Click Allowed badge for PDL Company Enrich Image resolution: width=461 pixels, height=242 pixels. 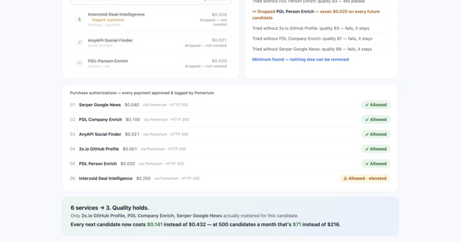376,120
